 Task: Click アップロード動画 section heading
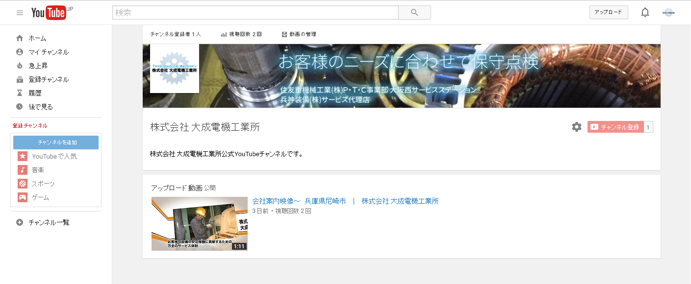pyautogui.click(x=177, y=188)
